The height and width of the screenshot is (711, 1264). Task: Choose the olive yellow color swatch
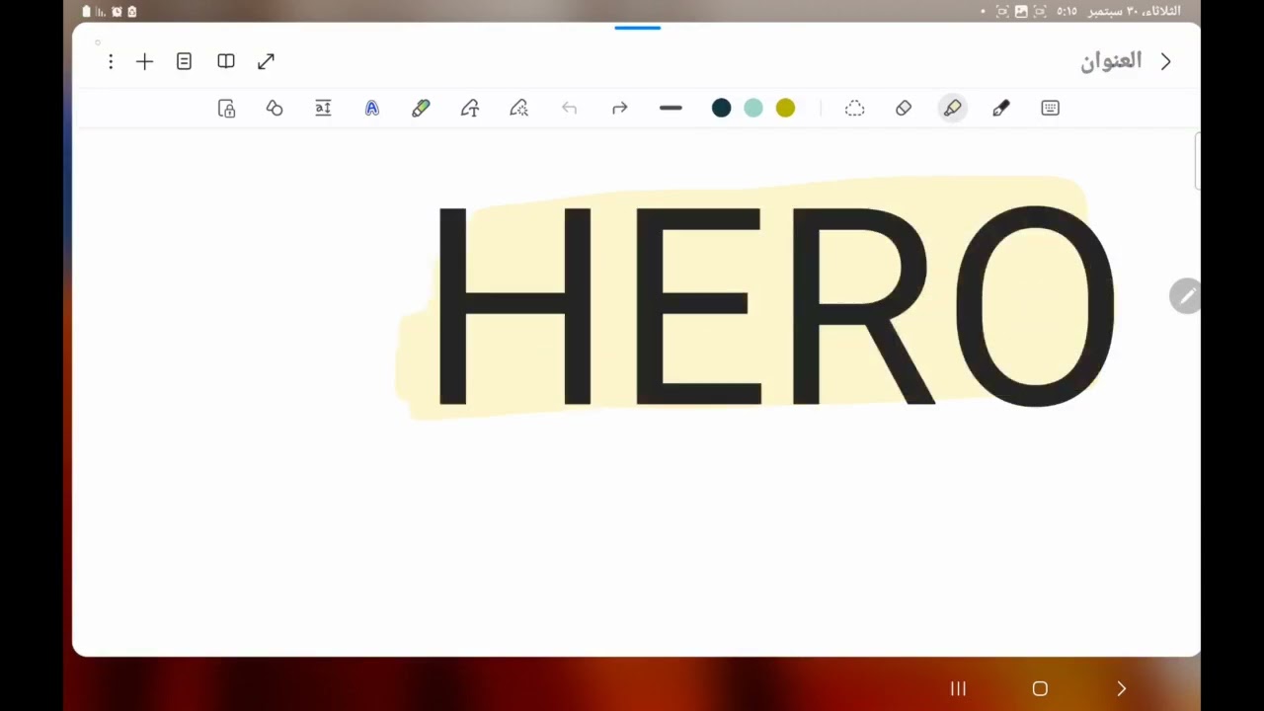pyautogui.click(x=785, y=109)
